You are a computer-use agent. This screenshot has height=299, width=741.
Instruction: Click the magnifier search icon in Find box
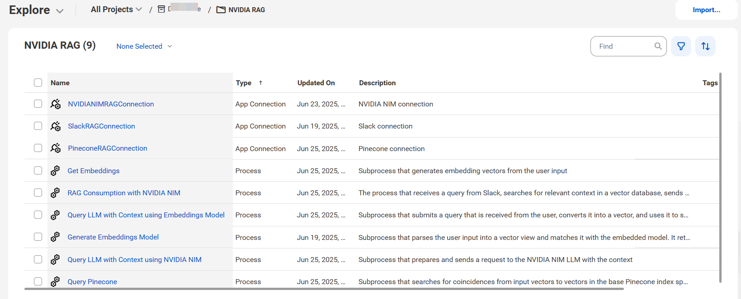coord(658,46)
